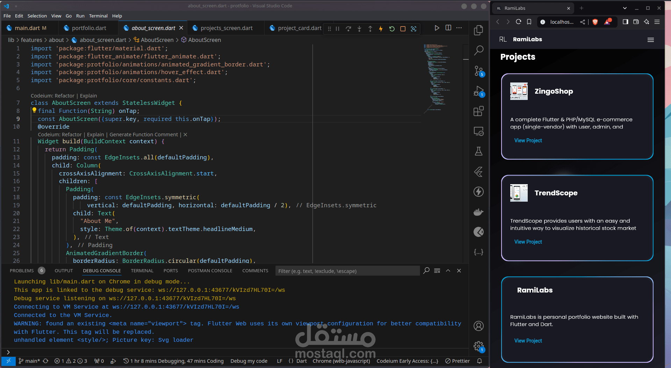Open the TERMINAL panel tab

click(142, 271)
